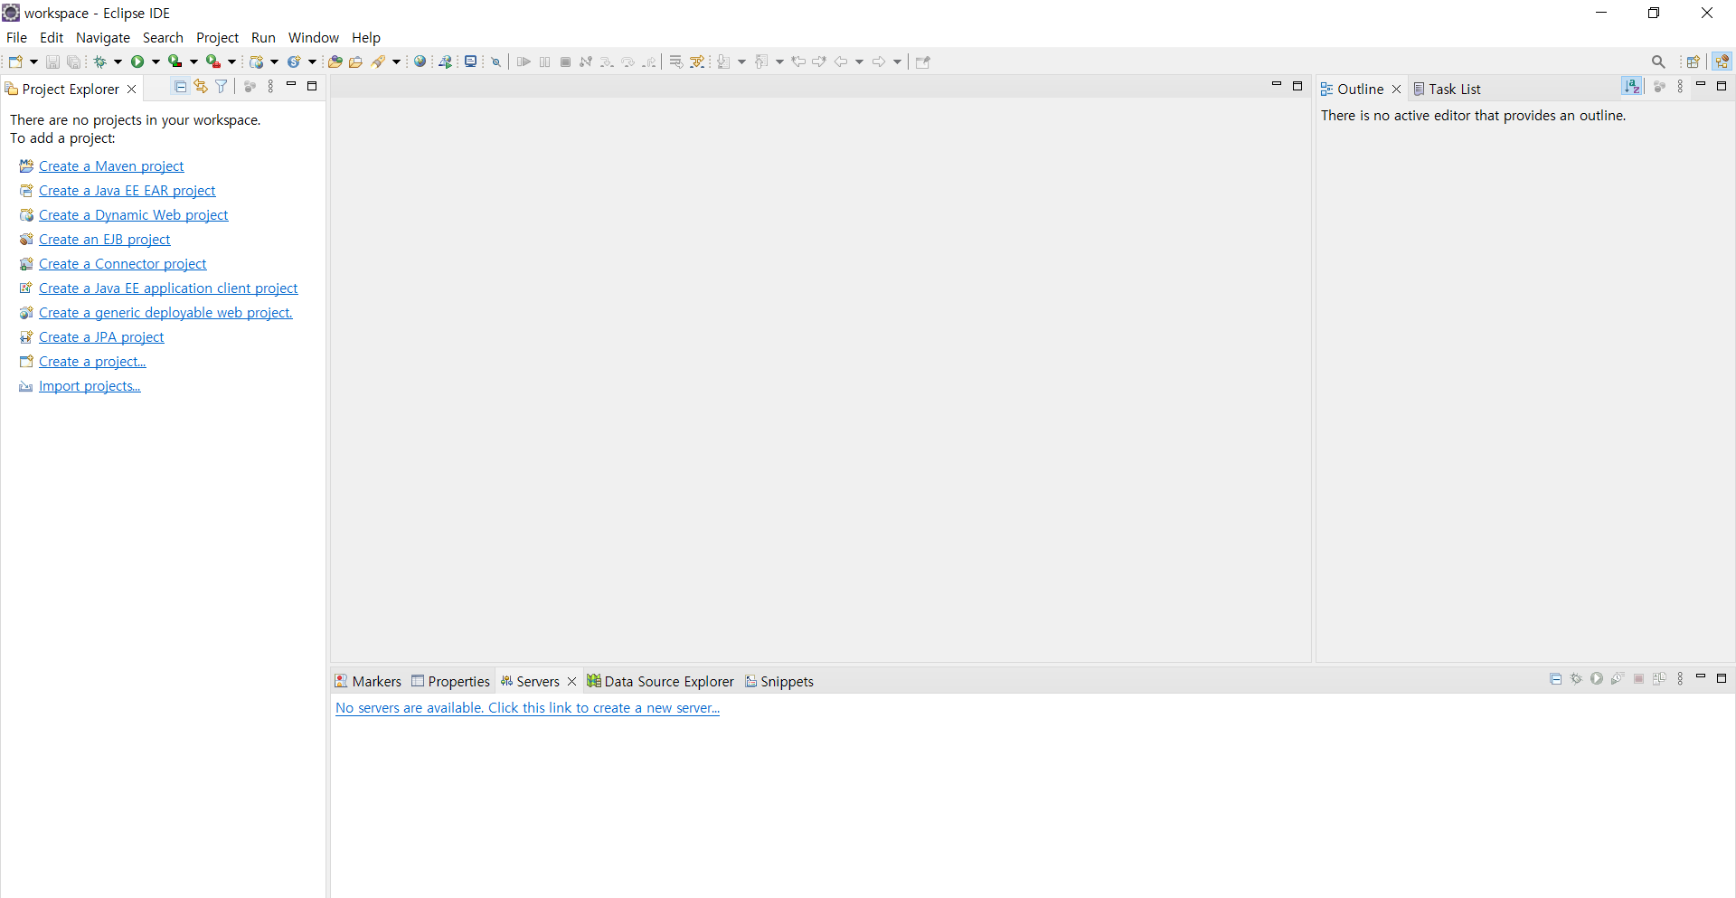Expand the Run dropdown arrow
The image size is (1736, 898).
156,61
